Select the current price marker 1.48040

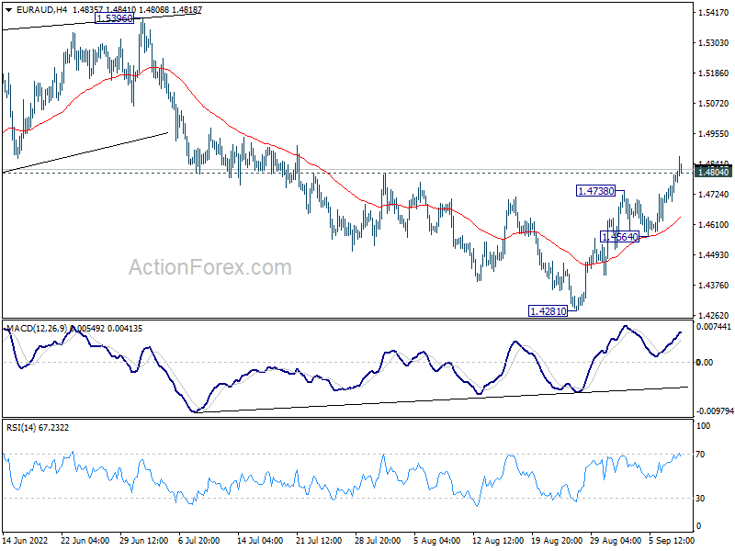click(714, 173)
